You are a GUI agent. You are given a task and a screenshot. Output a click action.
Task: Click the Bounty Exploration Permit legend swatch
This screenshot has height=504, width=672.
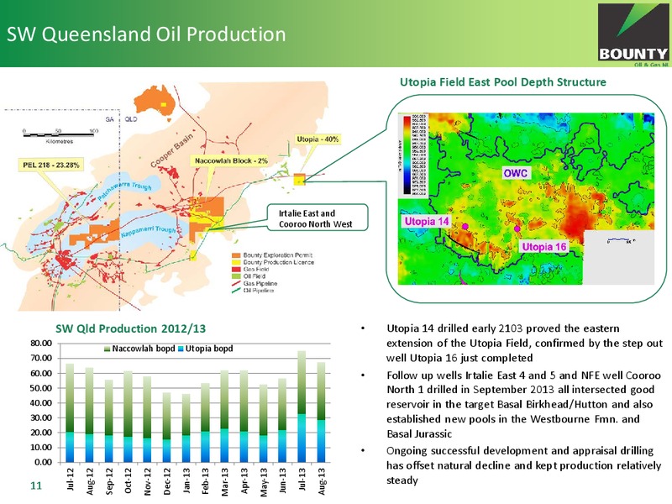pos(236,255)
